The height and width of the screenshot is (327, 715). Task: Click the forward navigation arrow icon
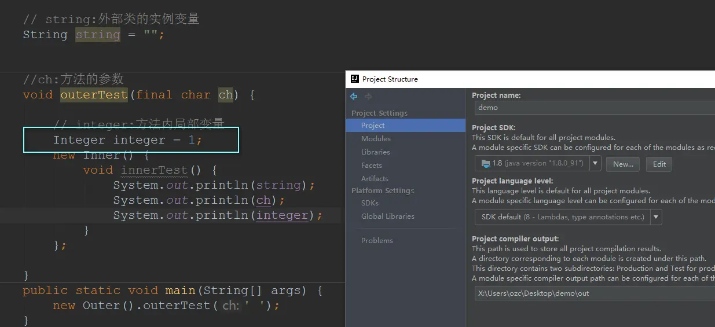click(368, 97)
